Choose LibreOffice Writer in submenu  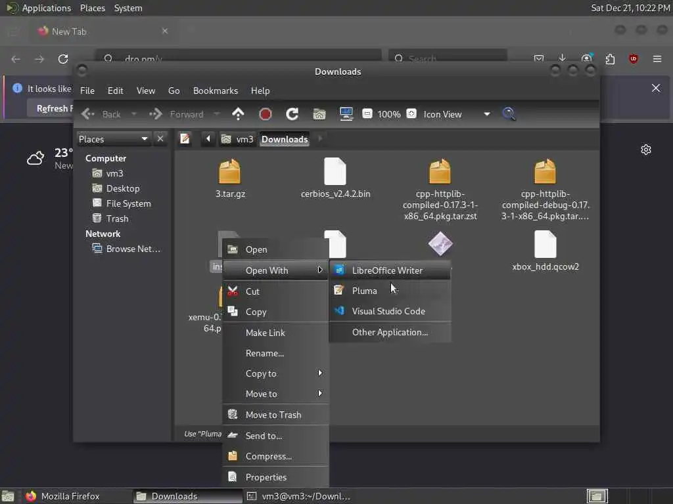tap(390, 270)
